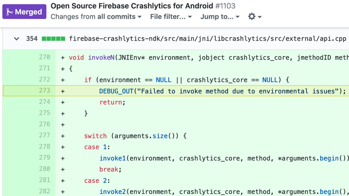Image resolution: width=349 pixels, height=196 pixels.
Task: Select line number 279
Action: [44, 158]
